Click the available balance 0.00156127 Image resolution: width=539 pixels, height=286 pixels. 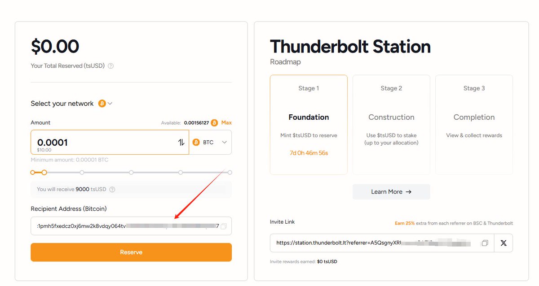click(x=196, y=122)
